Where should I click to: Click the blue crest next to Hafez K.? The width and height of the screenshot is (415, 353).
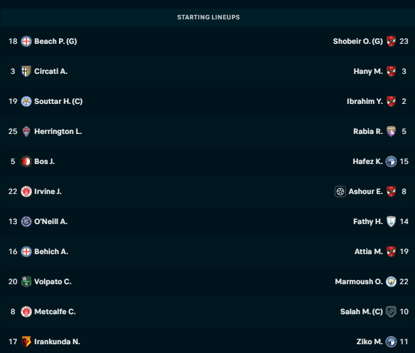[x=391, y=161]
